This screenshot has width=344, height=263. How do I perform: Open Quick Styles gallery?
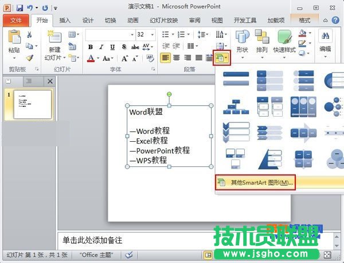284,44
